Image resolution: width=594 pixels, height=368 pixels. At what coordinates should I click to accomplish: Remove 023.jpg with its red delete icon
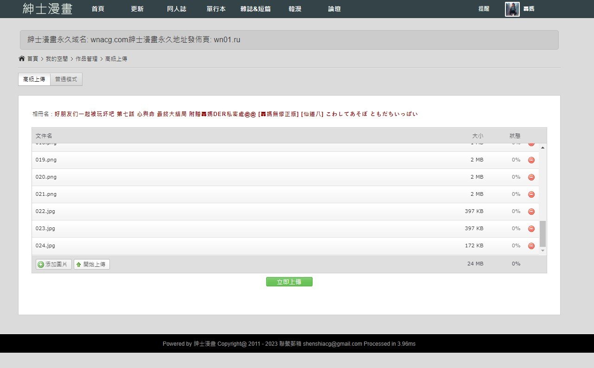click(531, 229)
